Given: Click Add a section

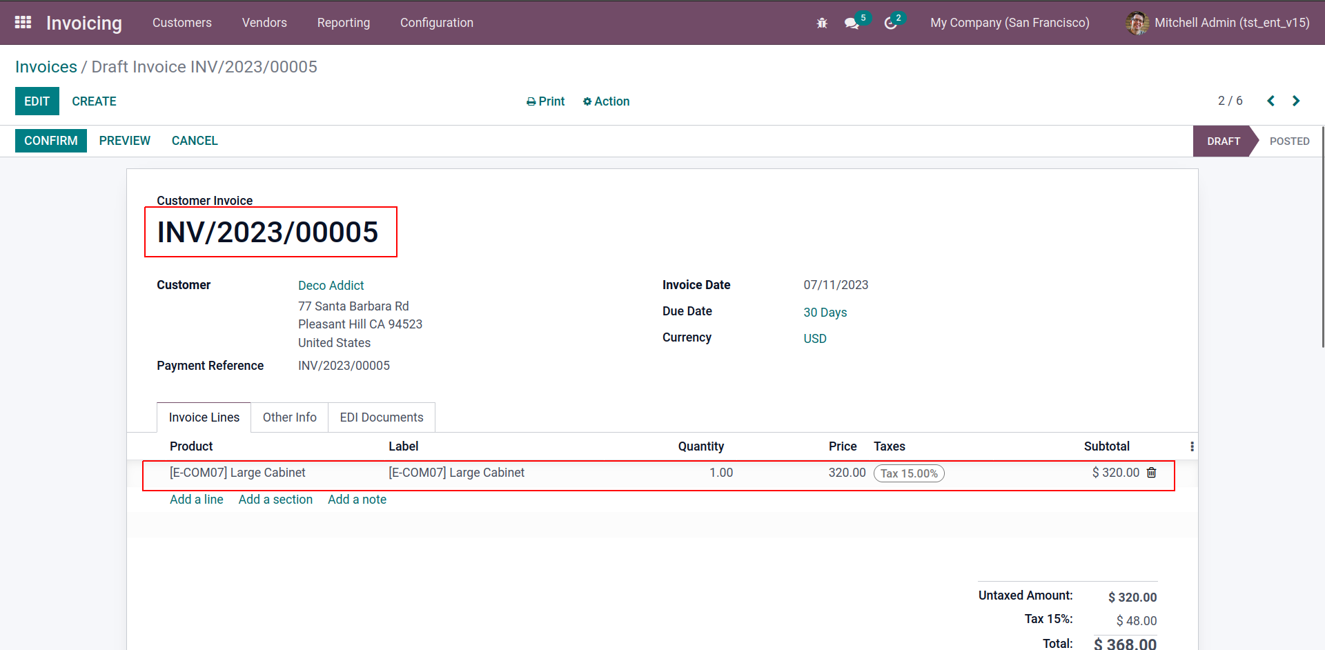Looking at the screenshot, I should coord(275,500).
